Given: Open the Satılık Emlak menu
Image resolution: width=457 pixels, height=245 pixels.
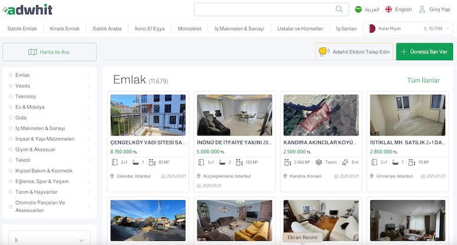Looking at the screenshot, I should click(22, 28).
